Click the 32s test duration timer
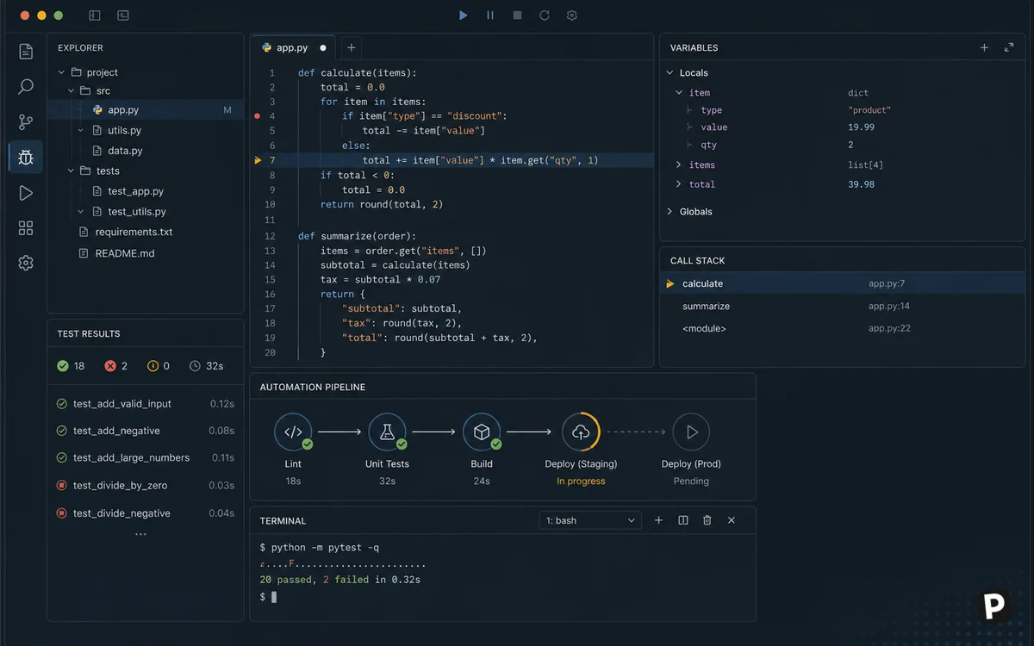The height and width of the screenshot is (646, 1034). click(x=206, y=366)
